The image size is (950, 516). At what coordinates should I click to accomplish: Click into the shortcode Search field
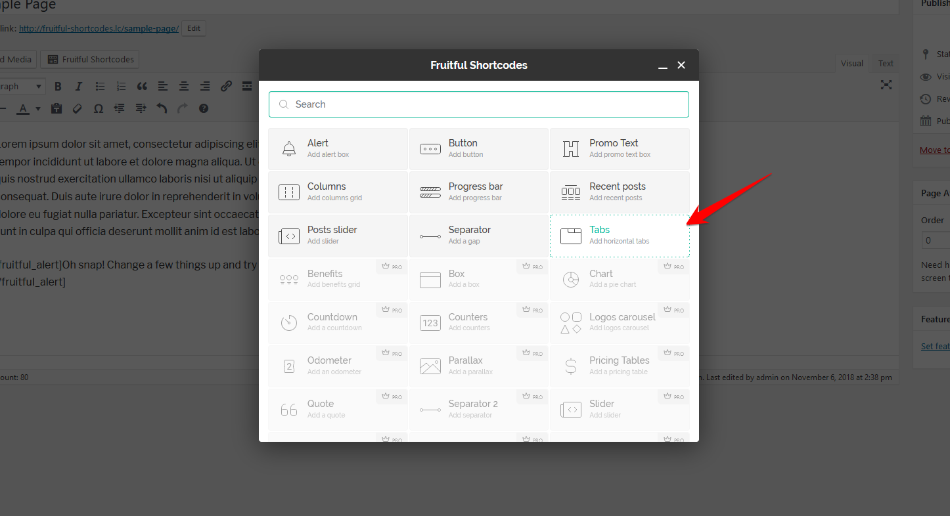[479, 104]
